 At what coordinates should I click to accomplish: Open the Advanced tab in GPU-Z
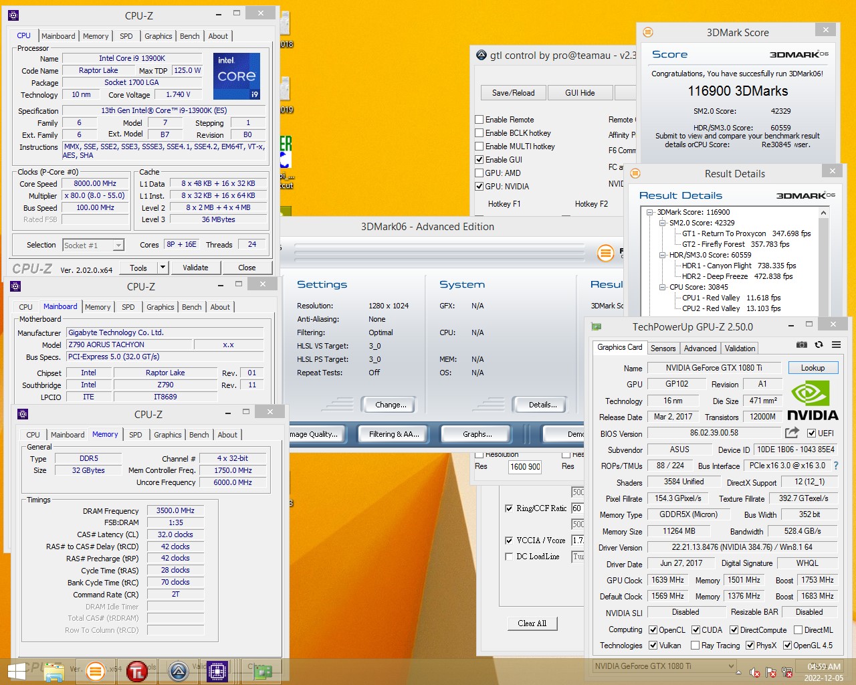tap(700, 349)
